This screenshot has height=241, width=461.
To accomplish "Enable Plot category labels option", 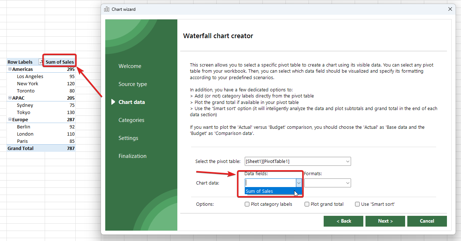I will click(x=247, y=204).
